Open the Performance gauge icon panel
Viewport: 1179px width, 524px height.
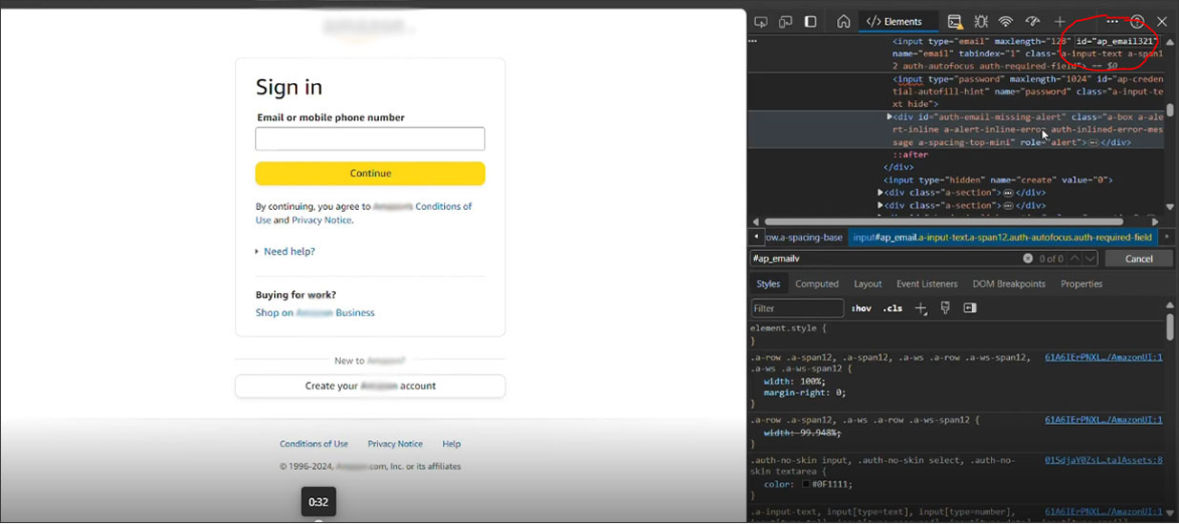coord(1032,21)
